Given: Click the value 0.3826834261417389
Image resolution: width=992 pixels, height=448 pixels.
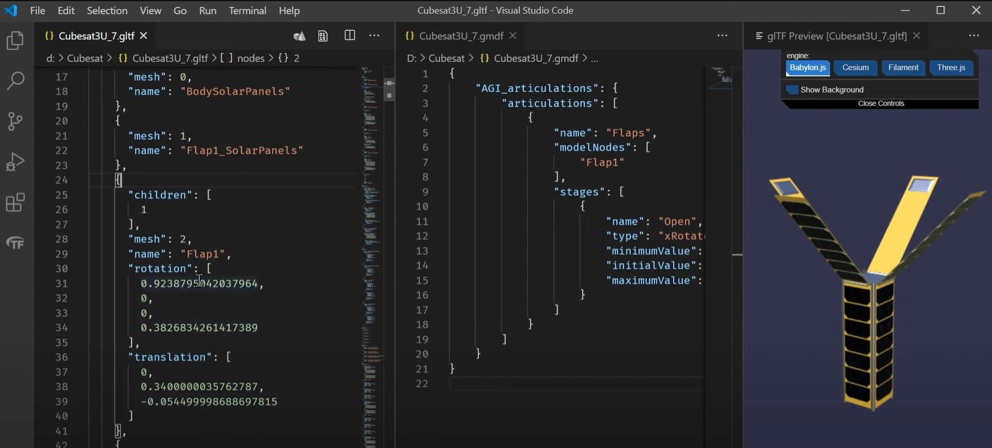Looking at the screenshot, I should 199,327.
